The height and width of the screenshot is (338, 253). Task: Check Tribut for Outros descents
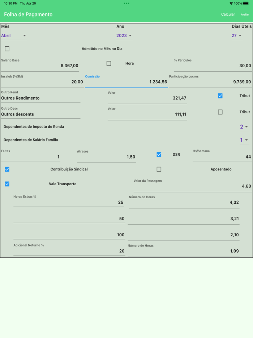[x=220, y=112]
